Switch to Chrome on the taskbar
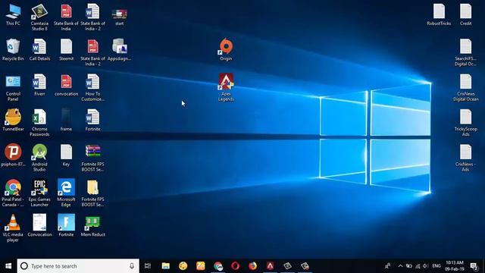485x273 pixels. pos(218,266)
